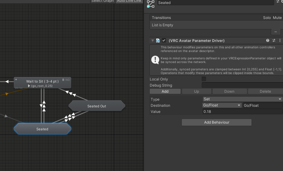Click the Up button
Screen dimensions: 283x171
[x=197, y=91]
